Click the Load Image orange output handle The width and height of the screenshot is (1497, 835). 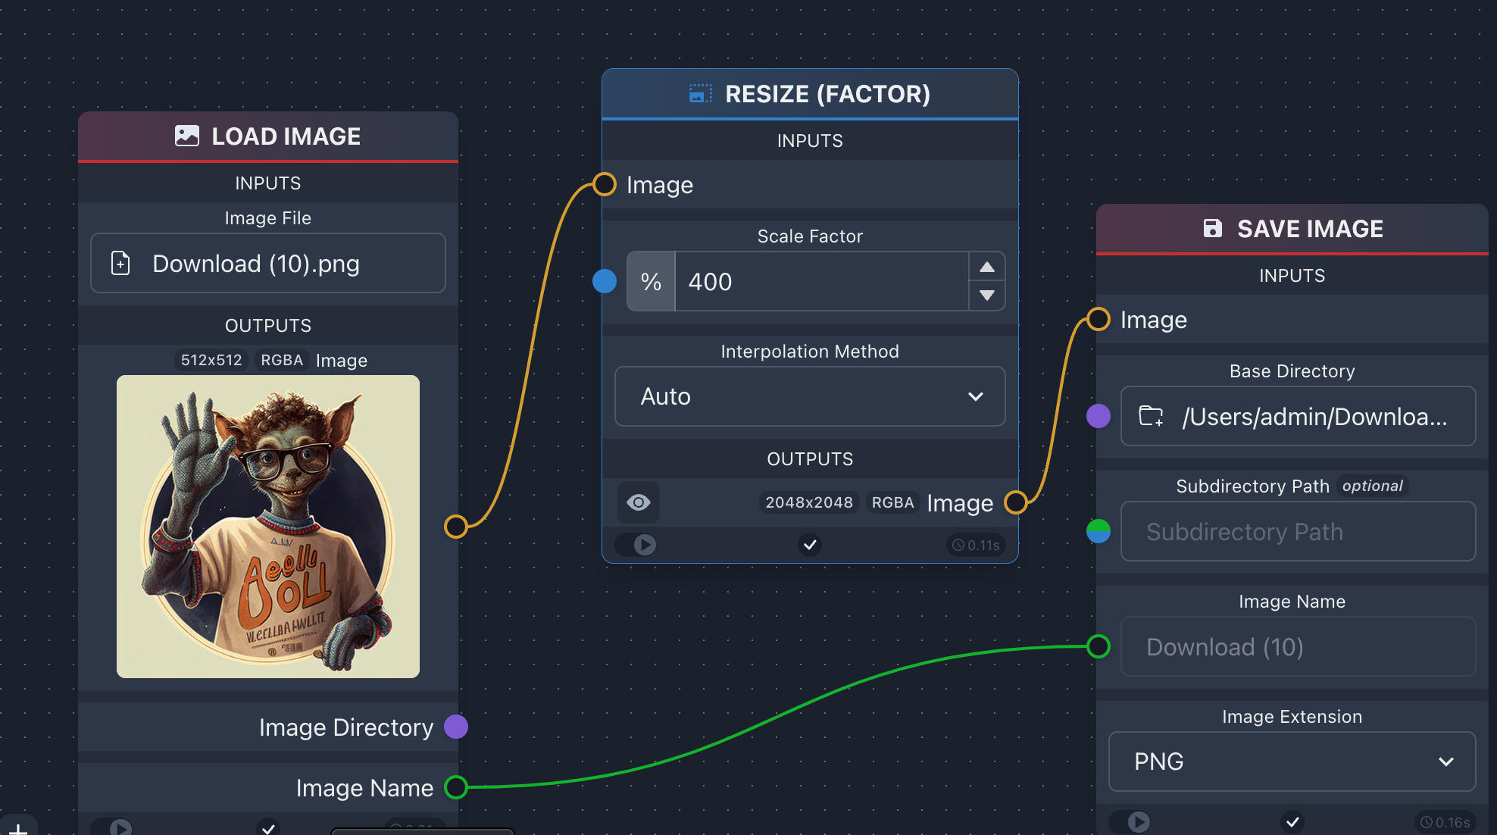coord(456,527)
